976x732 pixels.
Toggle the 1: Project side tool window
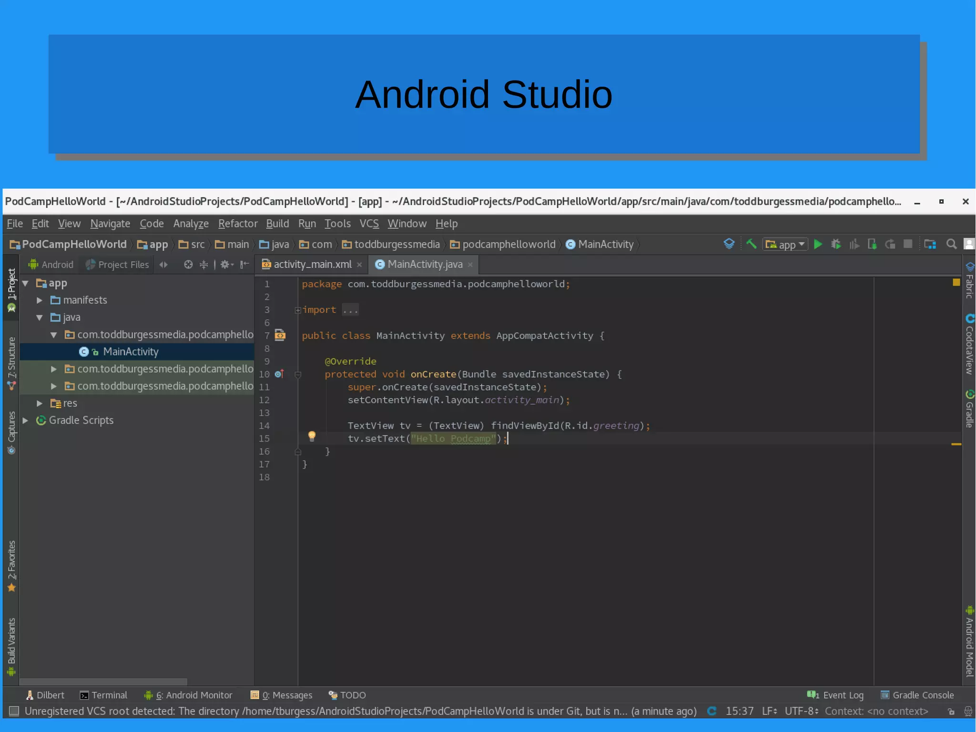point(11,290)
